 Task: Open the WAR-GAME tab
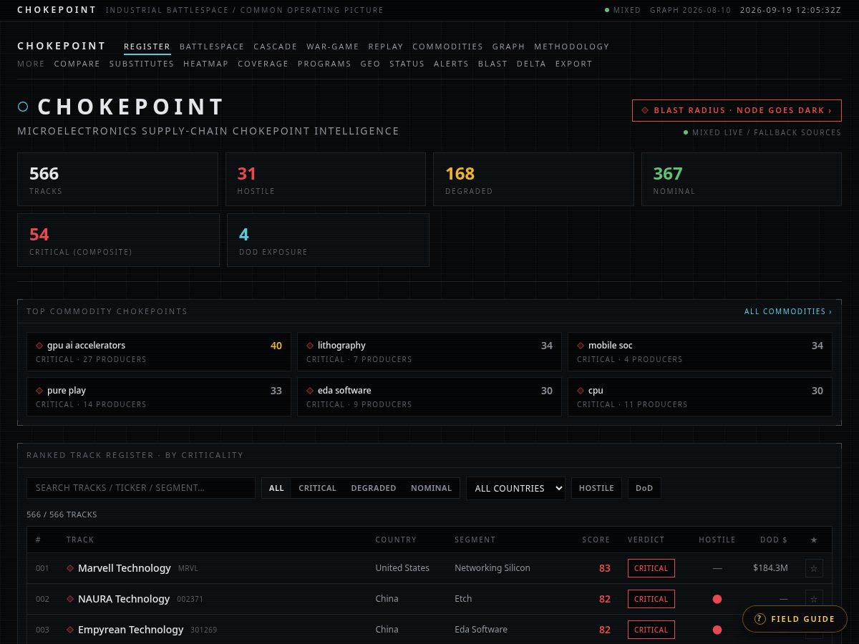pyautogui.click(x=333, y=47)
